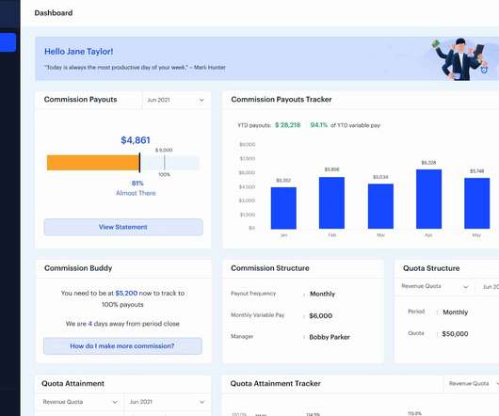Select the highlighted sidebar menu item
Image resolution: width=499 pixels, height=416 pixels.
(x=8, y=42)
